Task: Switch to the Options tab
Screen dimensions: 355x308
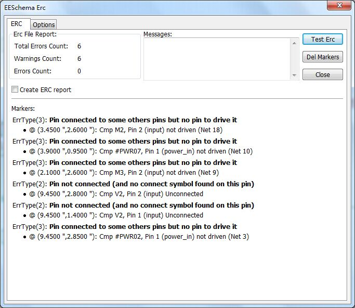Action: (x=44, y=24)
